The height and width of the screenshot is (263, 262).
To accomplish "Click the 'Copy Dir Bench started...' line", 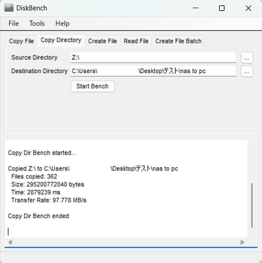I will point(42,153).
